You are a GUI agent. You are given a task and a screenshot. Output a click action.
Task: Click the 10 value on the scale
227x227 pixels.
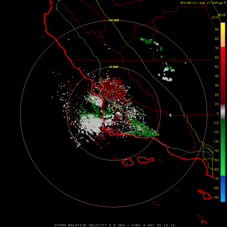coord(217,104)
